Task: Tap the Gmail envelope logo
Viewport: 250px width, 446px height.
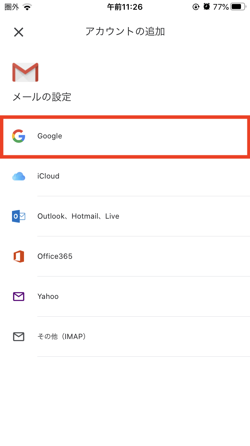Action: [x=25, y=72]
